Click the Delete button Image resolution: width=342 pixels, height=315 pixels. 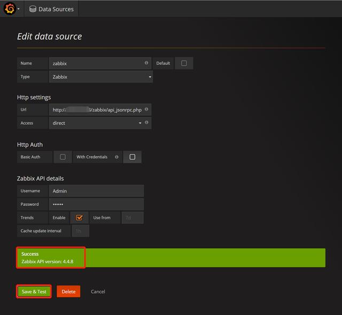click(68, 291)
